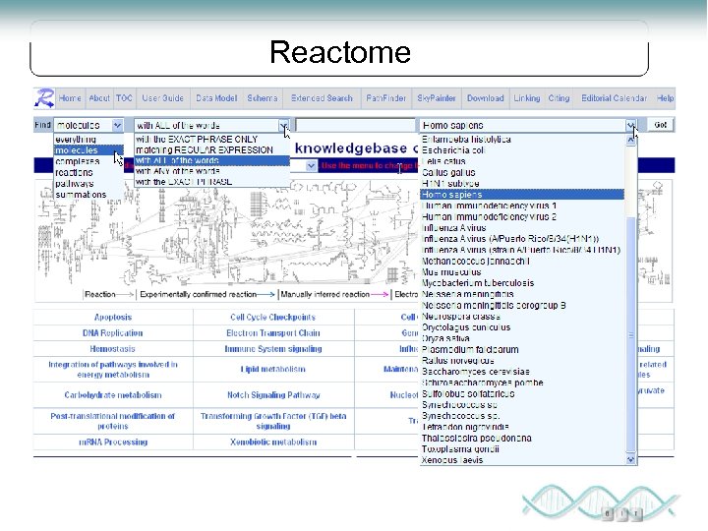The image size is (708, 531).
Task: Click species list scroll-up arrow
Action: [630, 140]
